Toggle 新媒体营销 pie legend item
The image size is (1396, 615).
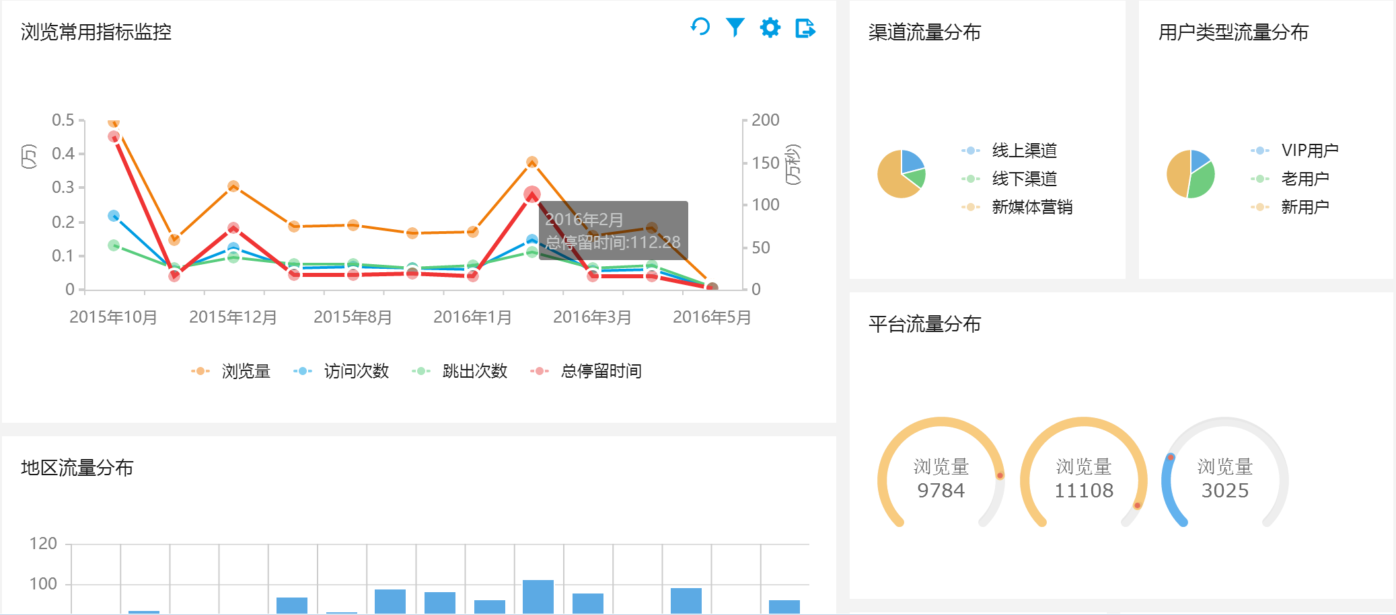point(1017,207)
